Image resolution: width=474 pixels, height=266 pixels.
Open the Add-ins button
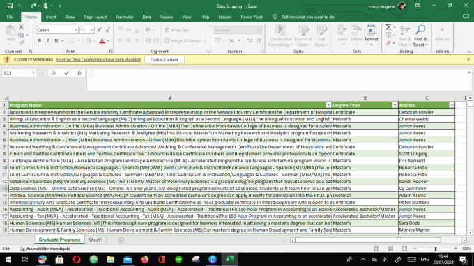coord(442,34)
